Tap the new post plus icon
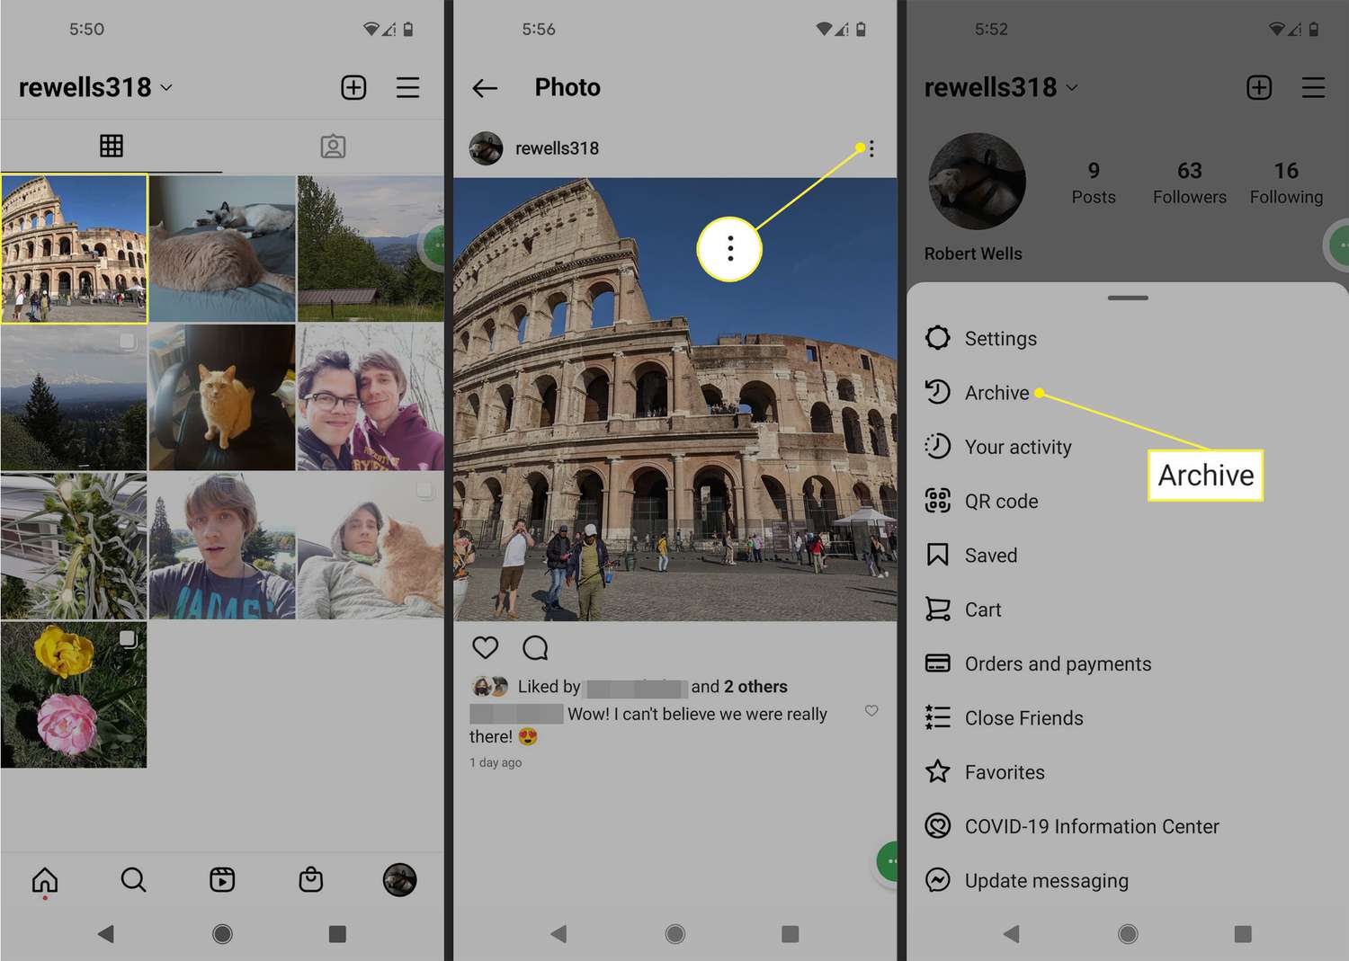 [353, 87]
